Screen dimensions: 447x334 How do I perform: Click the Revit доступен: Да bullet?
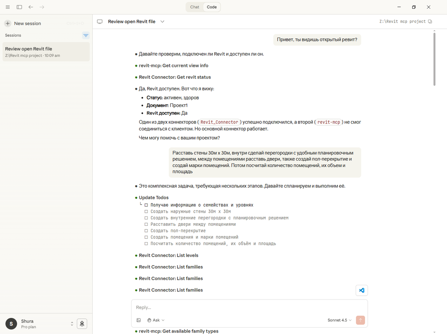click(167, 113)
